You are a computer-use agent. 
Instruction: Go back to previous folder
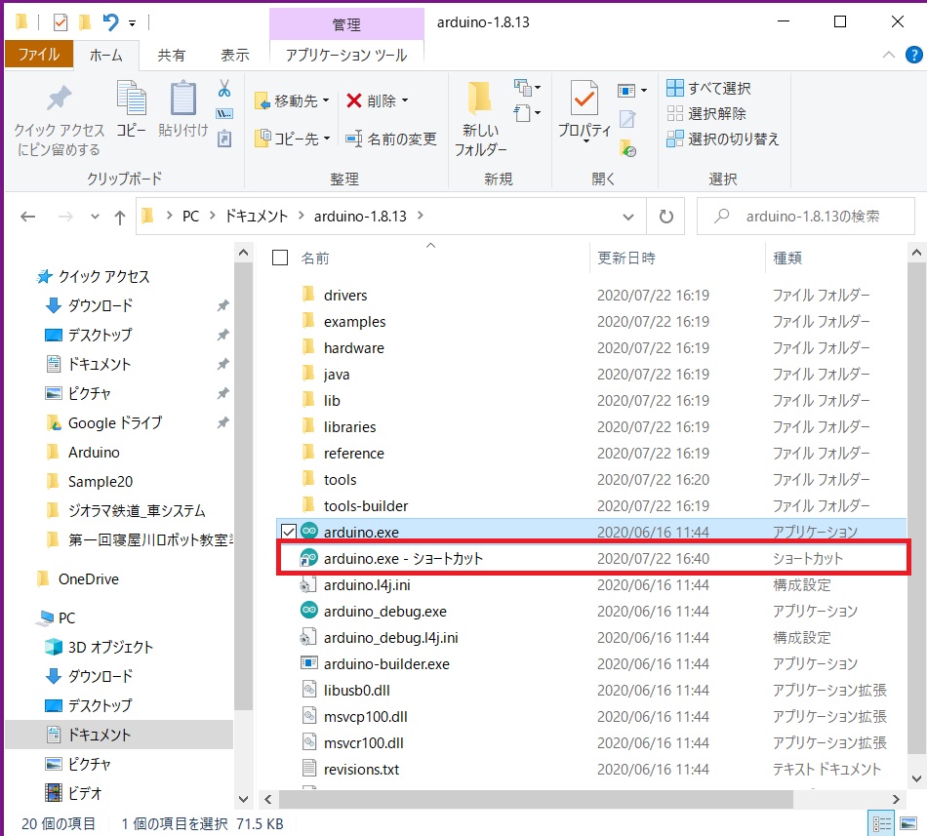point(27,217)
